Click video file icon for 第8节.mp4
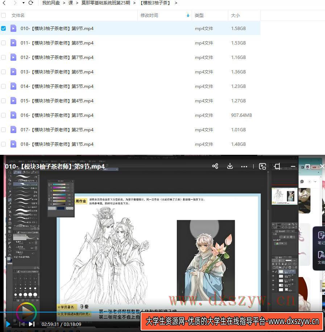The image size is (325, 332). (x=13, y=43)
